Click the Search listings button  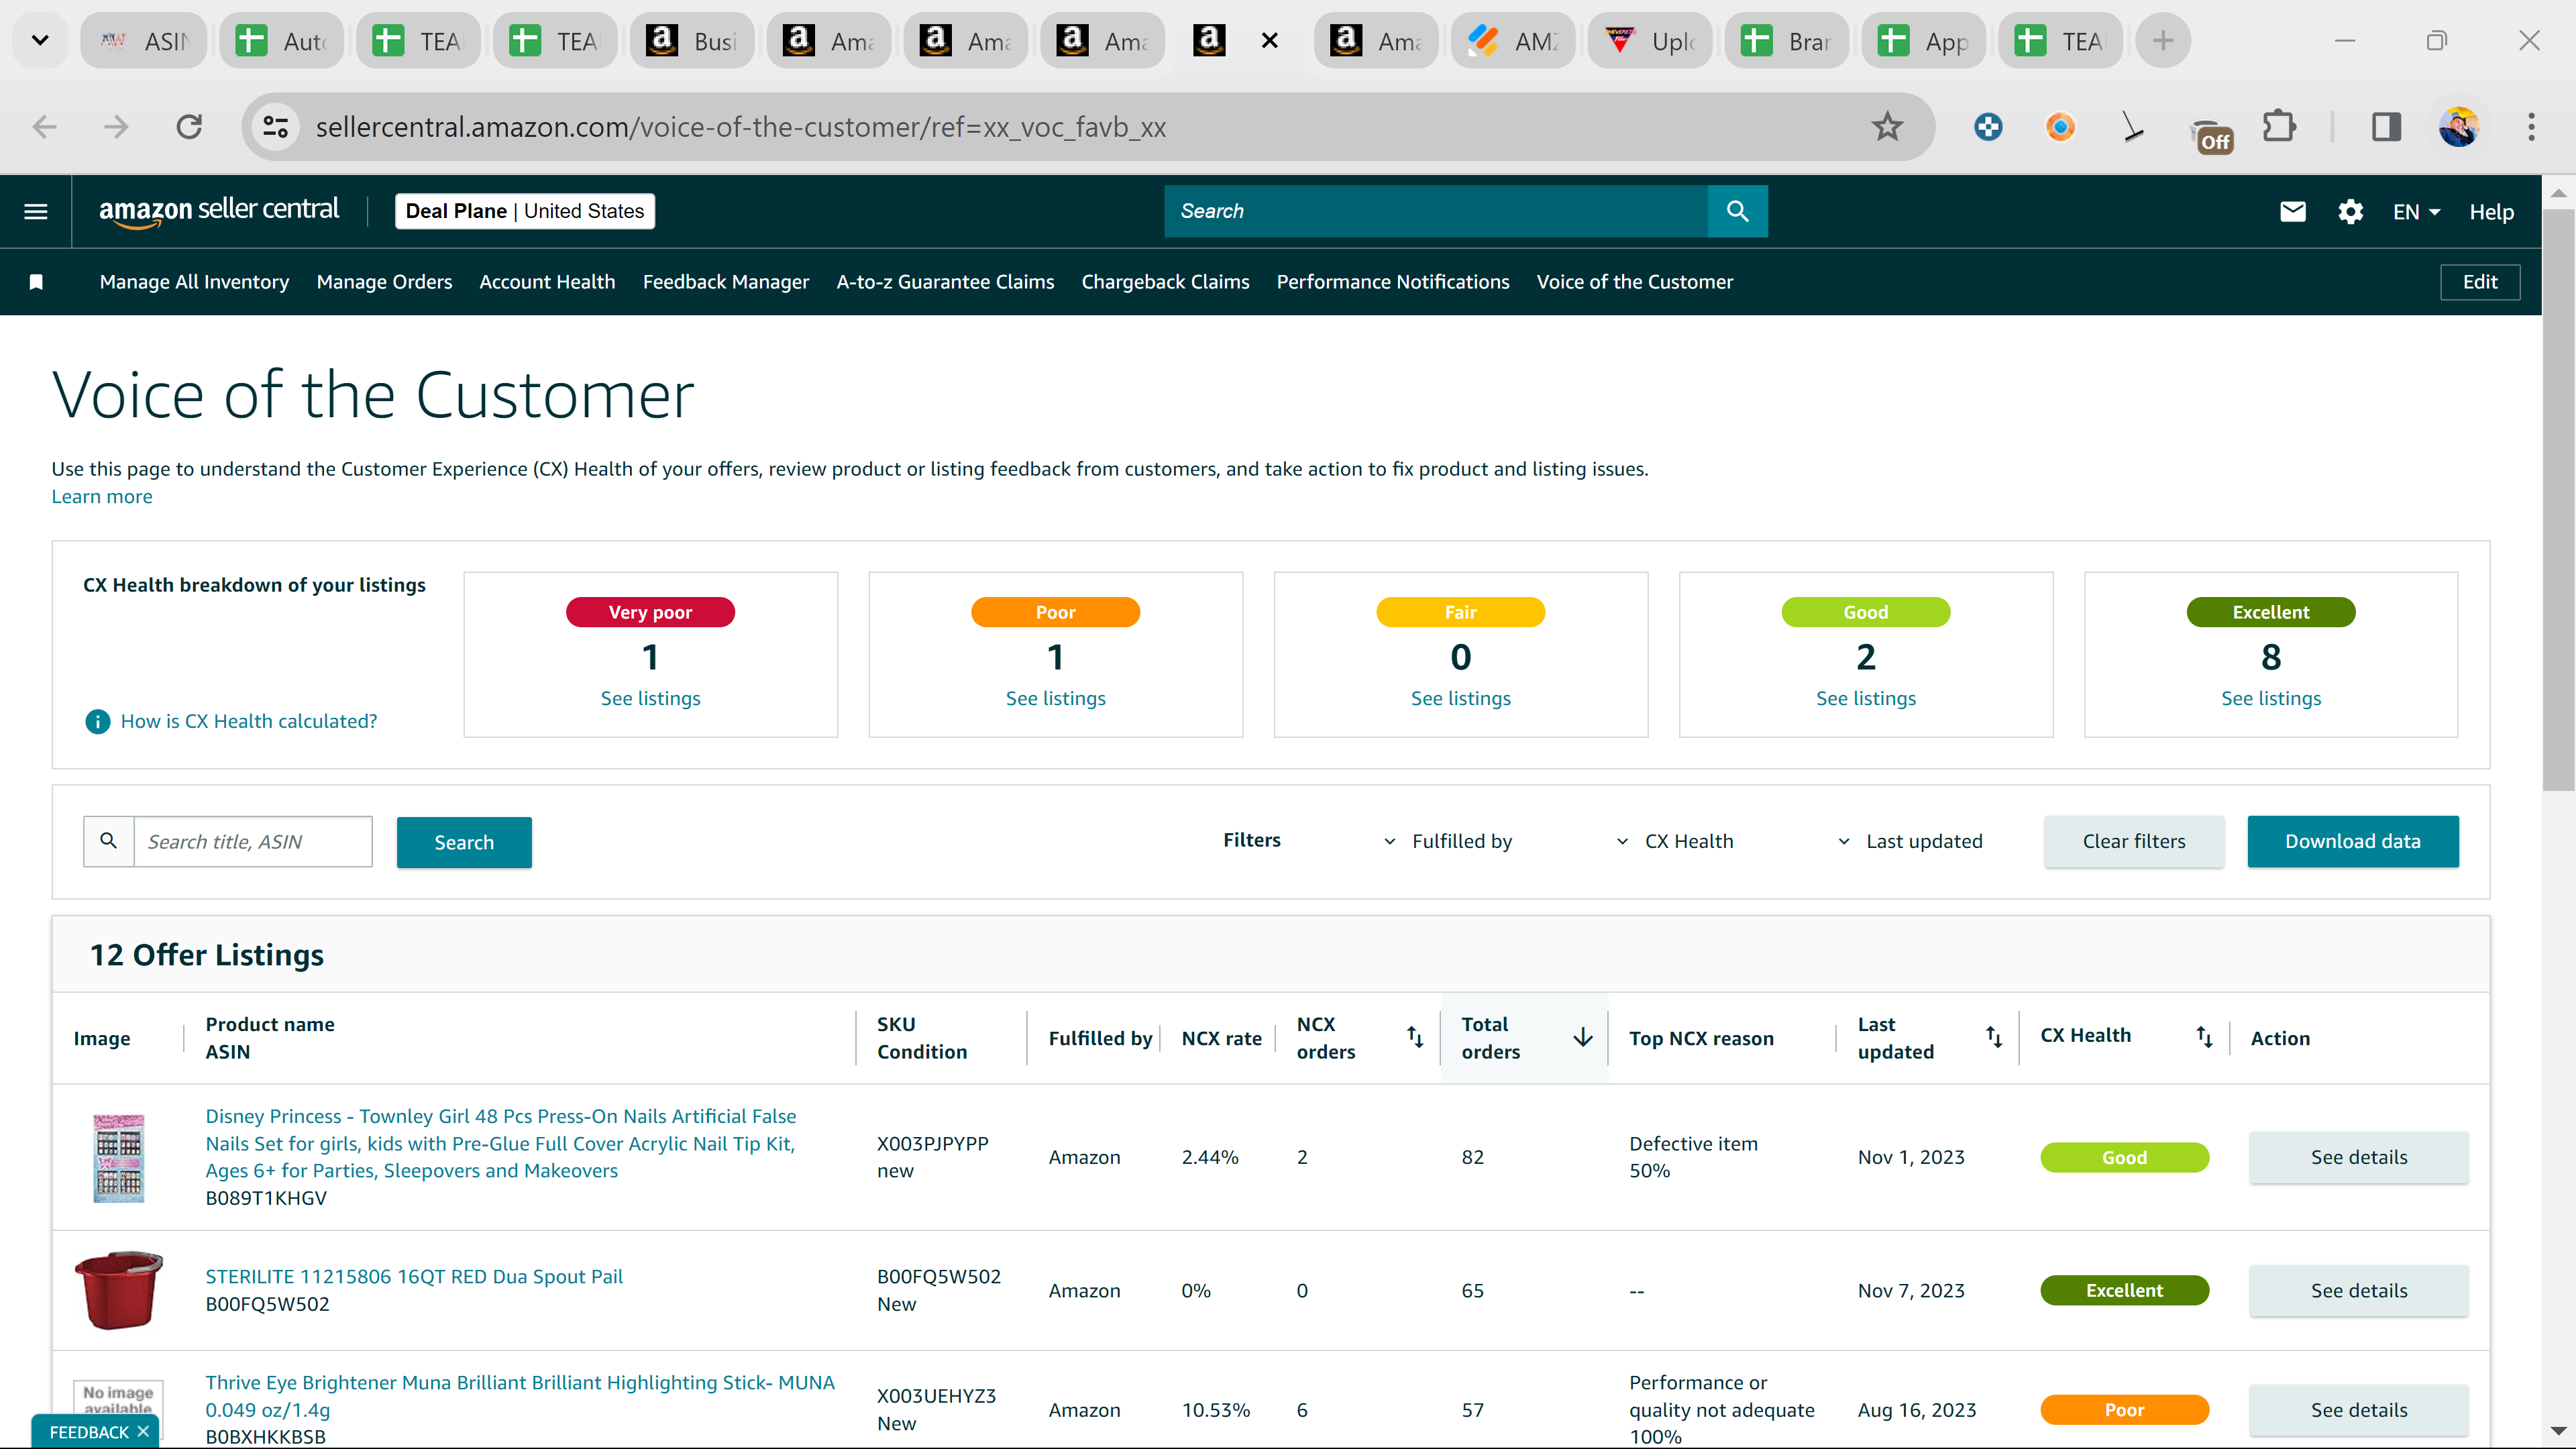464,842
